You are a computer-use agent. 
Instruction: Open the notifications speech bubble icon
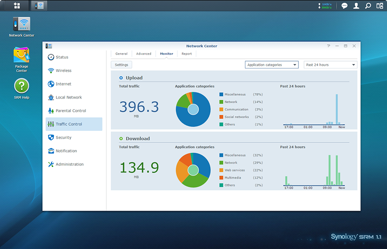tap(344, 6)
